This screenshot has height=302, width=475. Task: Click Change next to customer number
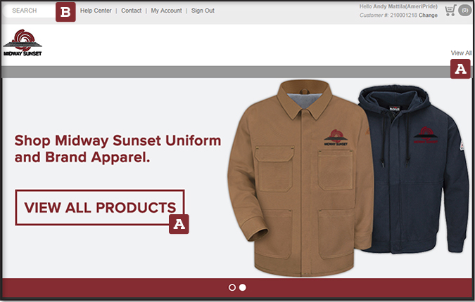point(428,15)
